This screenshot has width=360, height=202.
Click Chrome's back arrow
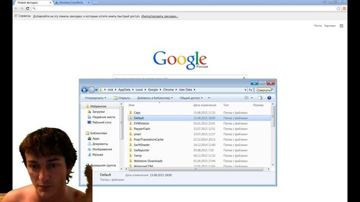click(16, 8)
